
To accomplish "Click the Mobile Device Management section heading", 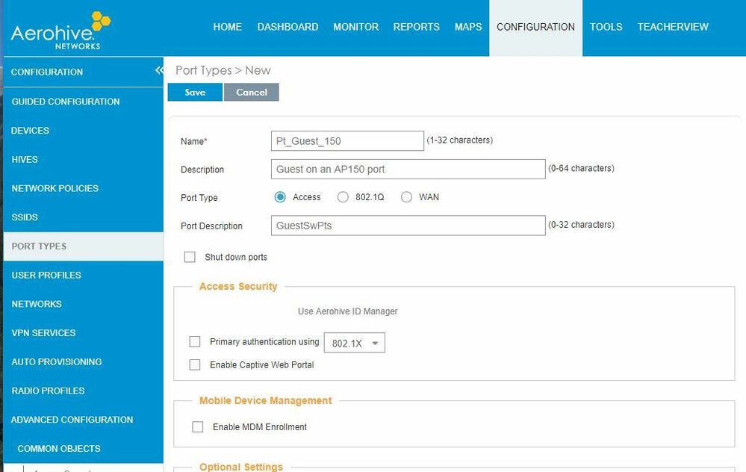I will [266, 400].
